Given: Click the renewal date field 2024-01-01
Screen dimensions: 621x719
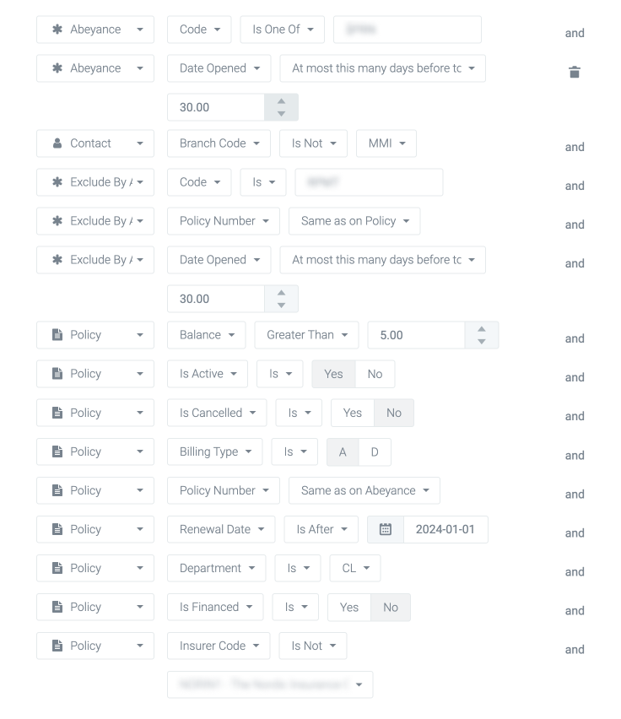Looking at the screenshot, I should point(445,530).
